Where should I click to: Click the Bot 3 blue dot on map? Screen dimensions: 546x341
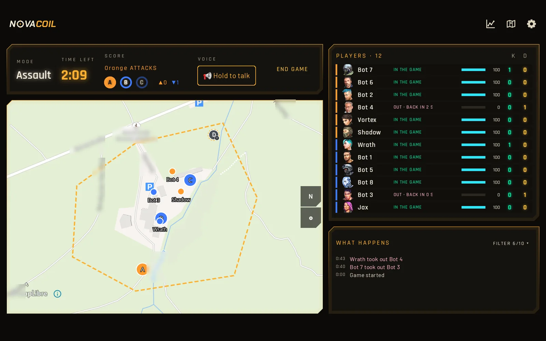click(x=154, y=192)
